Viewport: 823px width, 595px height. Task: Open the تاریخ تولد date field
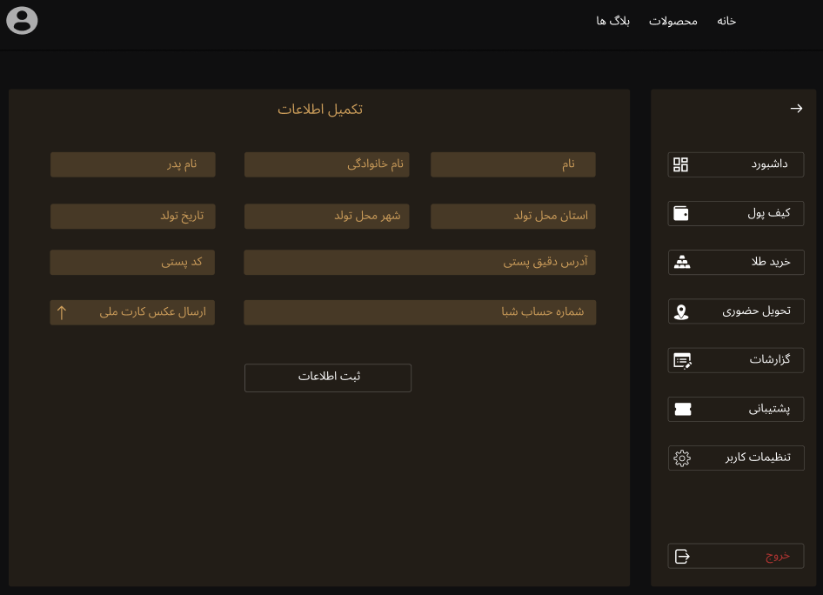tap(132, 216)
